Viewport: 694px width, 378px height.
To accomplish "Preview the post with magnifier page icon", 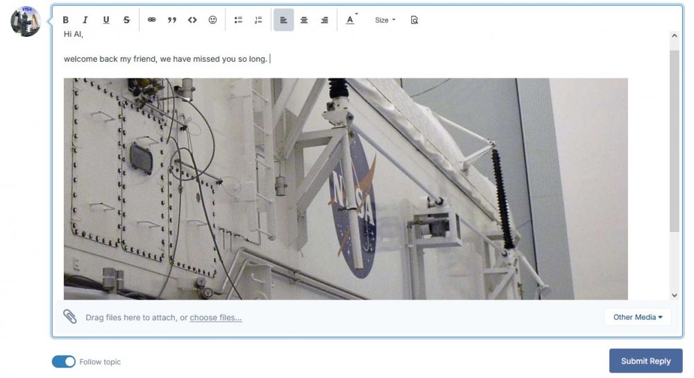I will tap(414, 20).
